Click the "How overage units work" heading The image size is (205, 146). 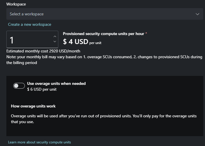click(x=33, y=106)
